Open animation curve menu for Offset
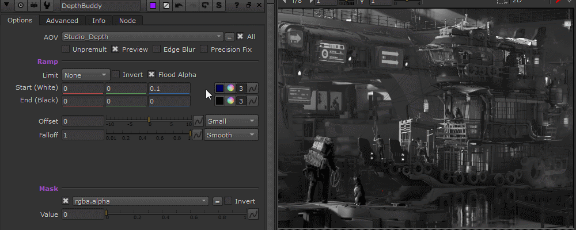Image resolution: width=576 pixels, height=230 pixels. (198, 121)
